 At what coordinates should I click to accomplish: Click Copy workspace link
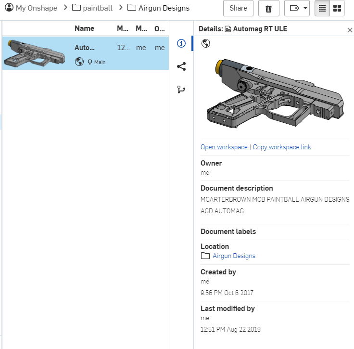(x=282, y=147)
